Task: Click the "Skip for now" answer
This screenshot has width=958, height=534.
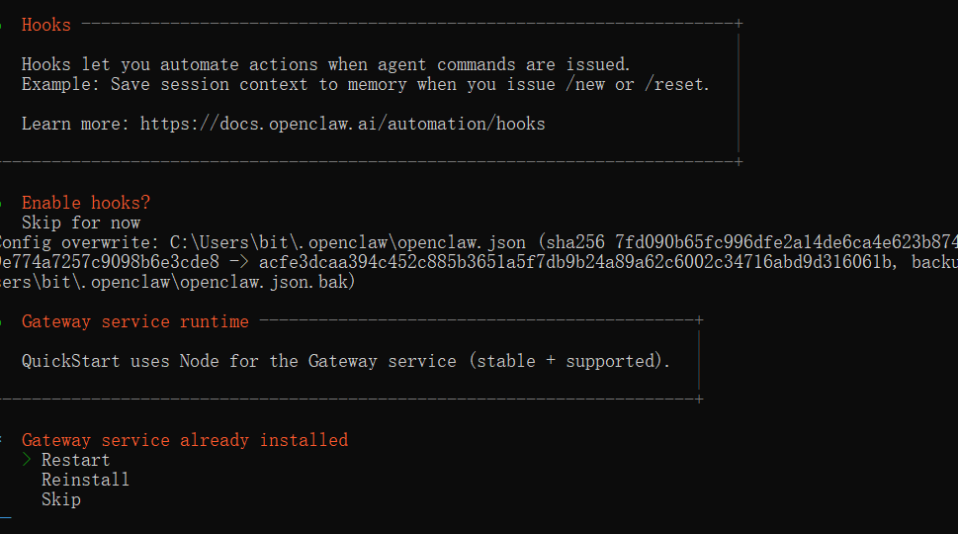Action: (x=81, y=222)
